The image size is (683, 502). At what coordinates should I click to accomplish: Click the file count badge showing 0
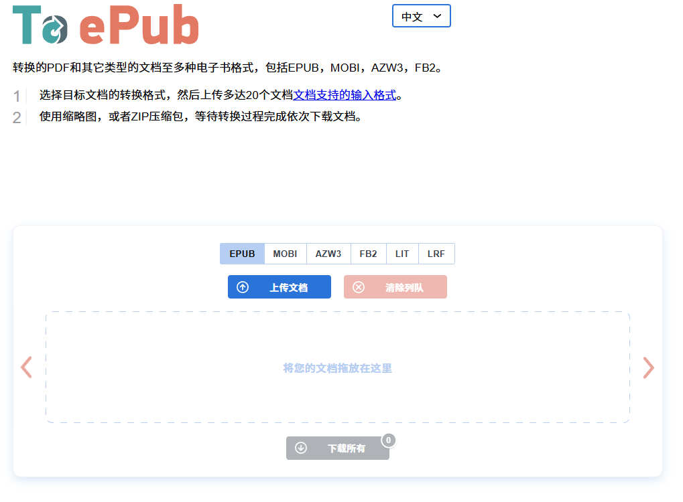[388, 440]
